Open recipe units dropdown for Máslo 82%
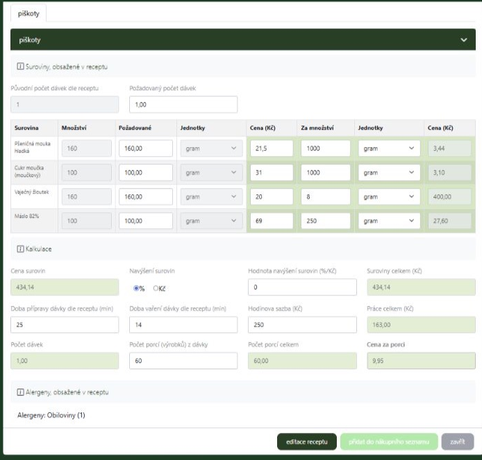This screenshot has width=482, height=460. 211,221
